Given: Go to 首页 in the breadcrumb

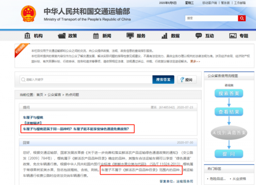Looking at the screenshot, I should (40, 95).
